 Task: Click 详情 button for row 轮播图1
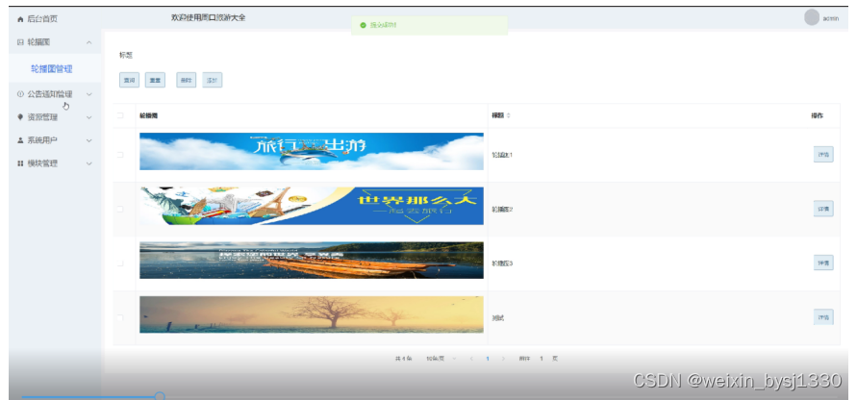point(823,155)
